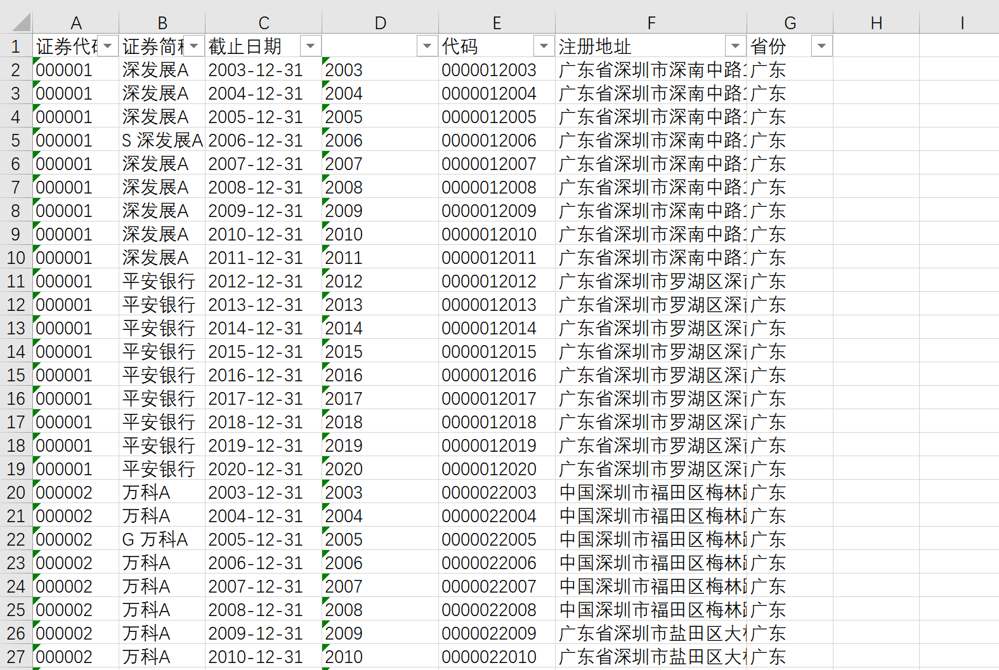Click the code cell 0000012003

click(x=497, y=70)
